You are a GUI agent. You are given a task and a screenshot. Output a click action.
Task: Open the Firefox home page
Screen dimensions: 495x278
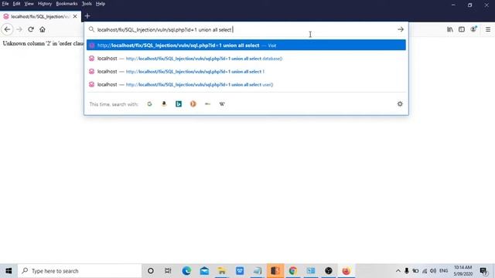pos(43,29)
